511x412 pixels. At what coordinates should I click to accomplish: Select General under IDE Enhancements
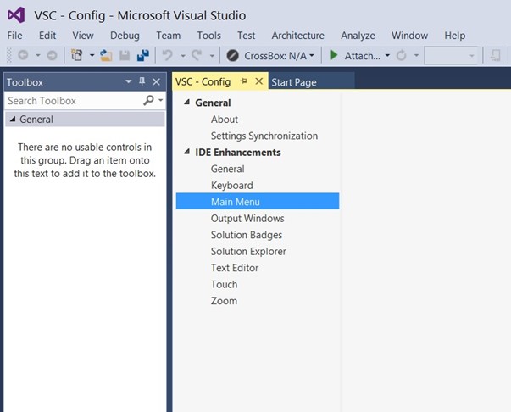(x=227, y=169)
